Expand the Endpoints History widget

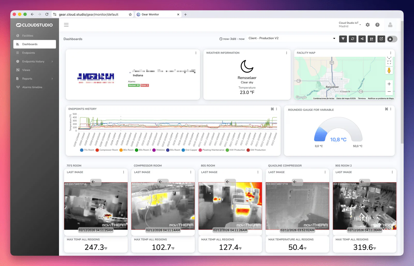click(x=272, y=109)
